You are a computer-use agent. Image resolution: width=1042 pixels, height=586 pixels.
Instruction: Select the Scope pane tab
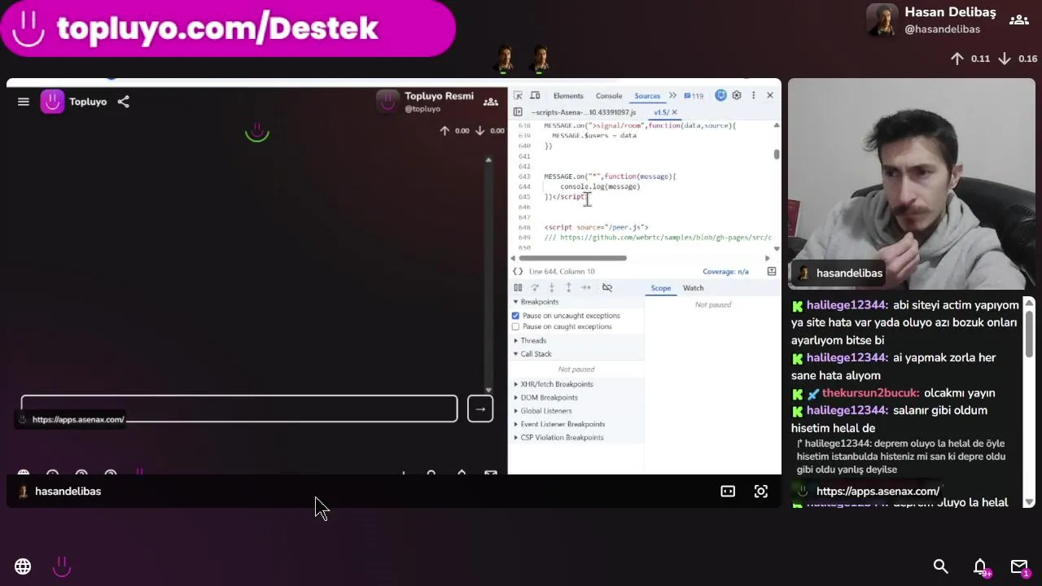(661, 288)
